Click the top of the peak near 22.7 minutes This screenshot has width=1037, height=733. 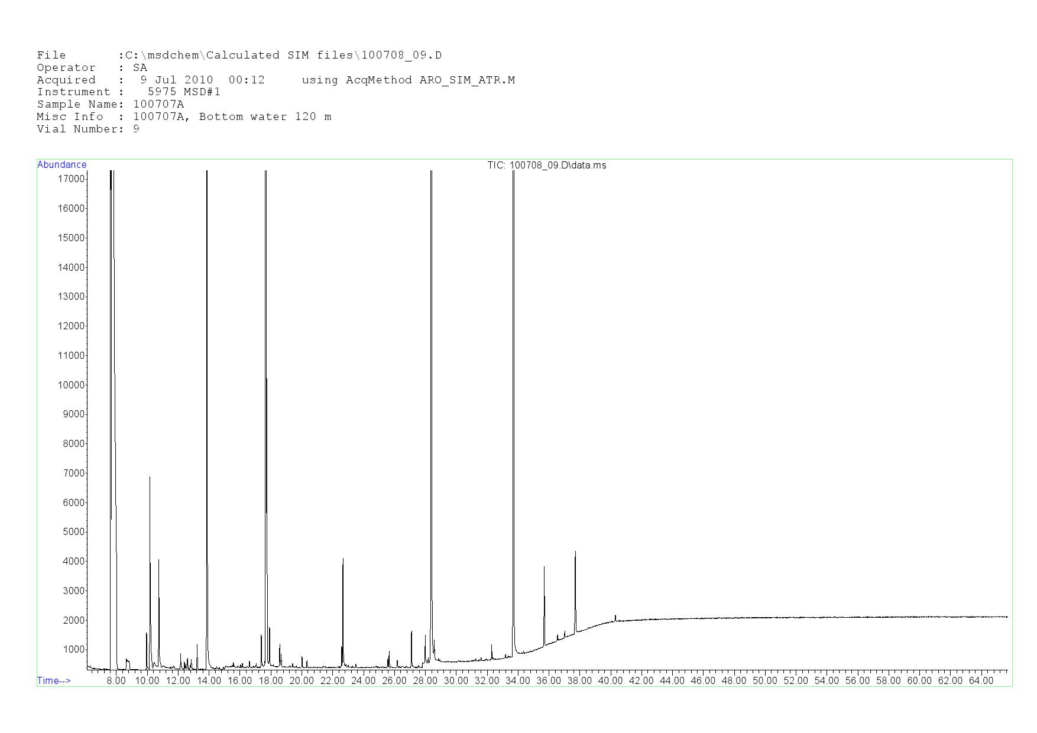pyautogui.click(x=343, y=559)
